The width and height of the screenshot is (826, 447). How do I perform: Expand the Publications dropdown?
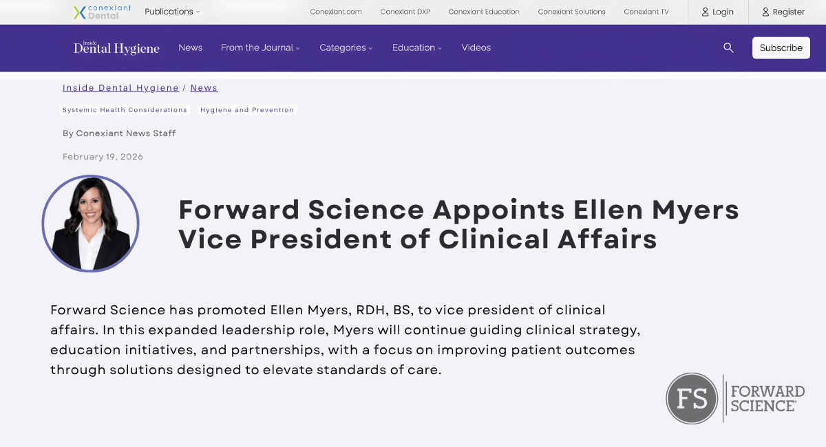(x=172, y=12)
